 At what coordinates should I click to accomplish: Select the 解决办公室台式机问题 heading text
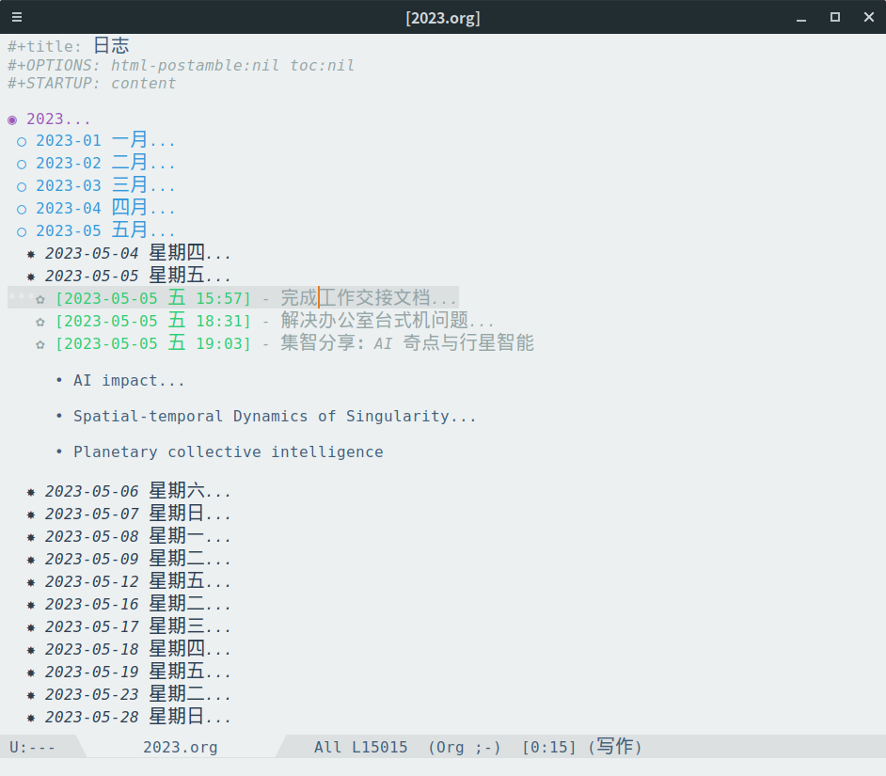pos(374,321)
